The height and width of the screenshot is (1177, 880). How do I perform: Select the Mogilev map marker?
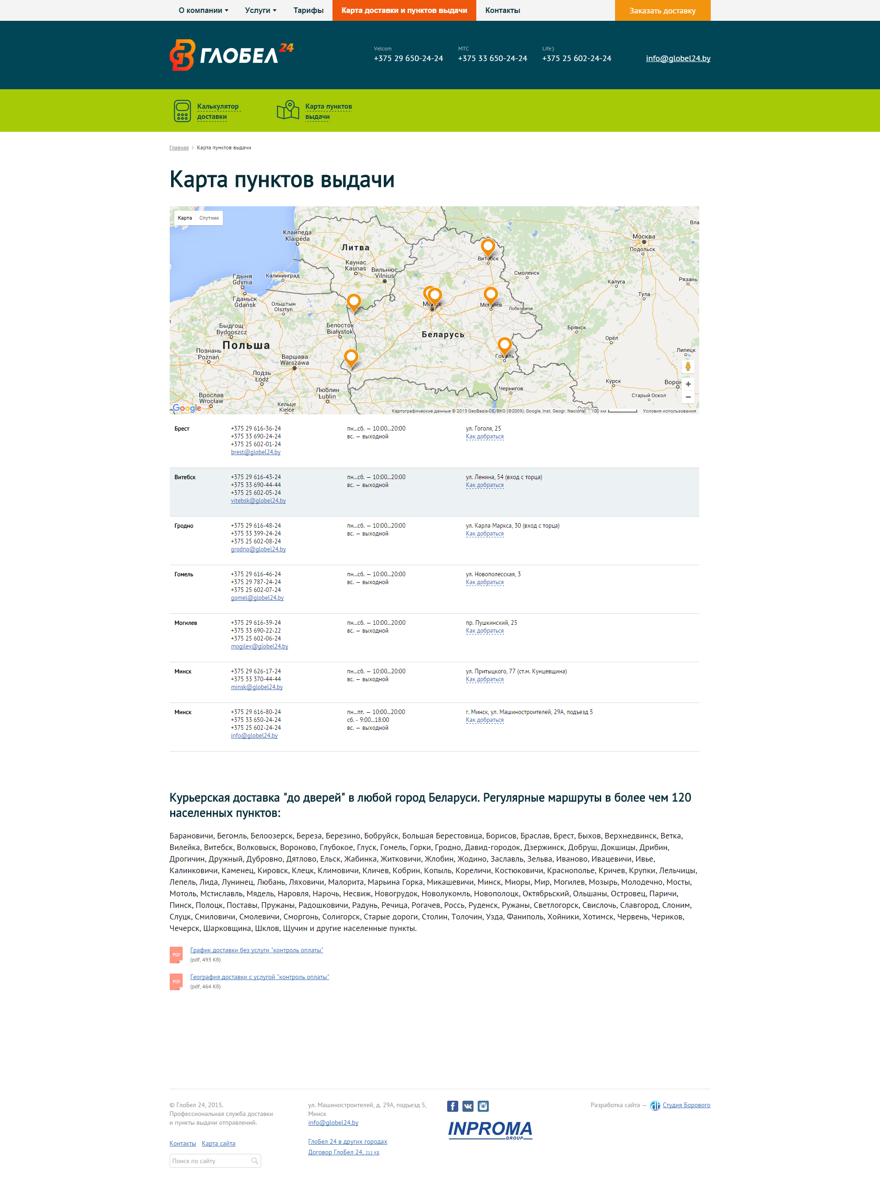click(x=491, y=296)
